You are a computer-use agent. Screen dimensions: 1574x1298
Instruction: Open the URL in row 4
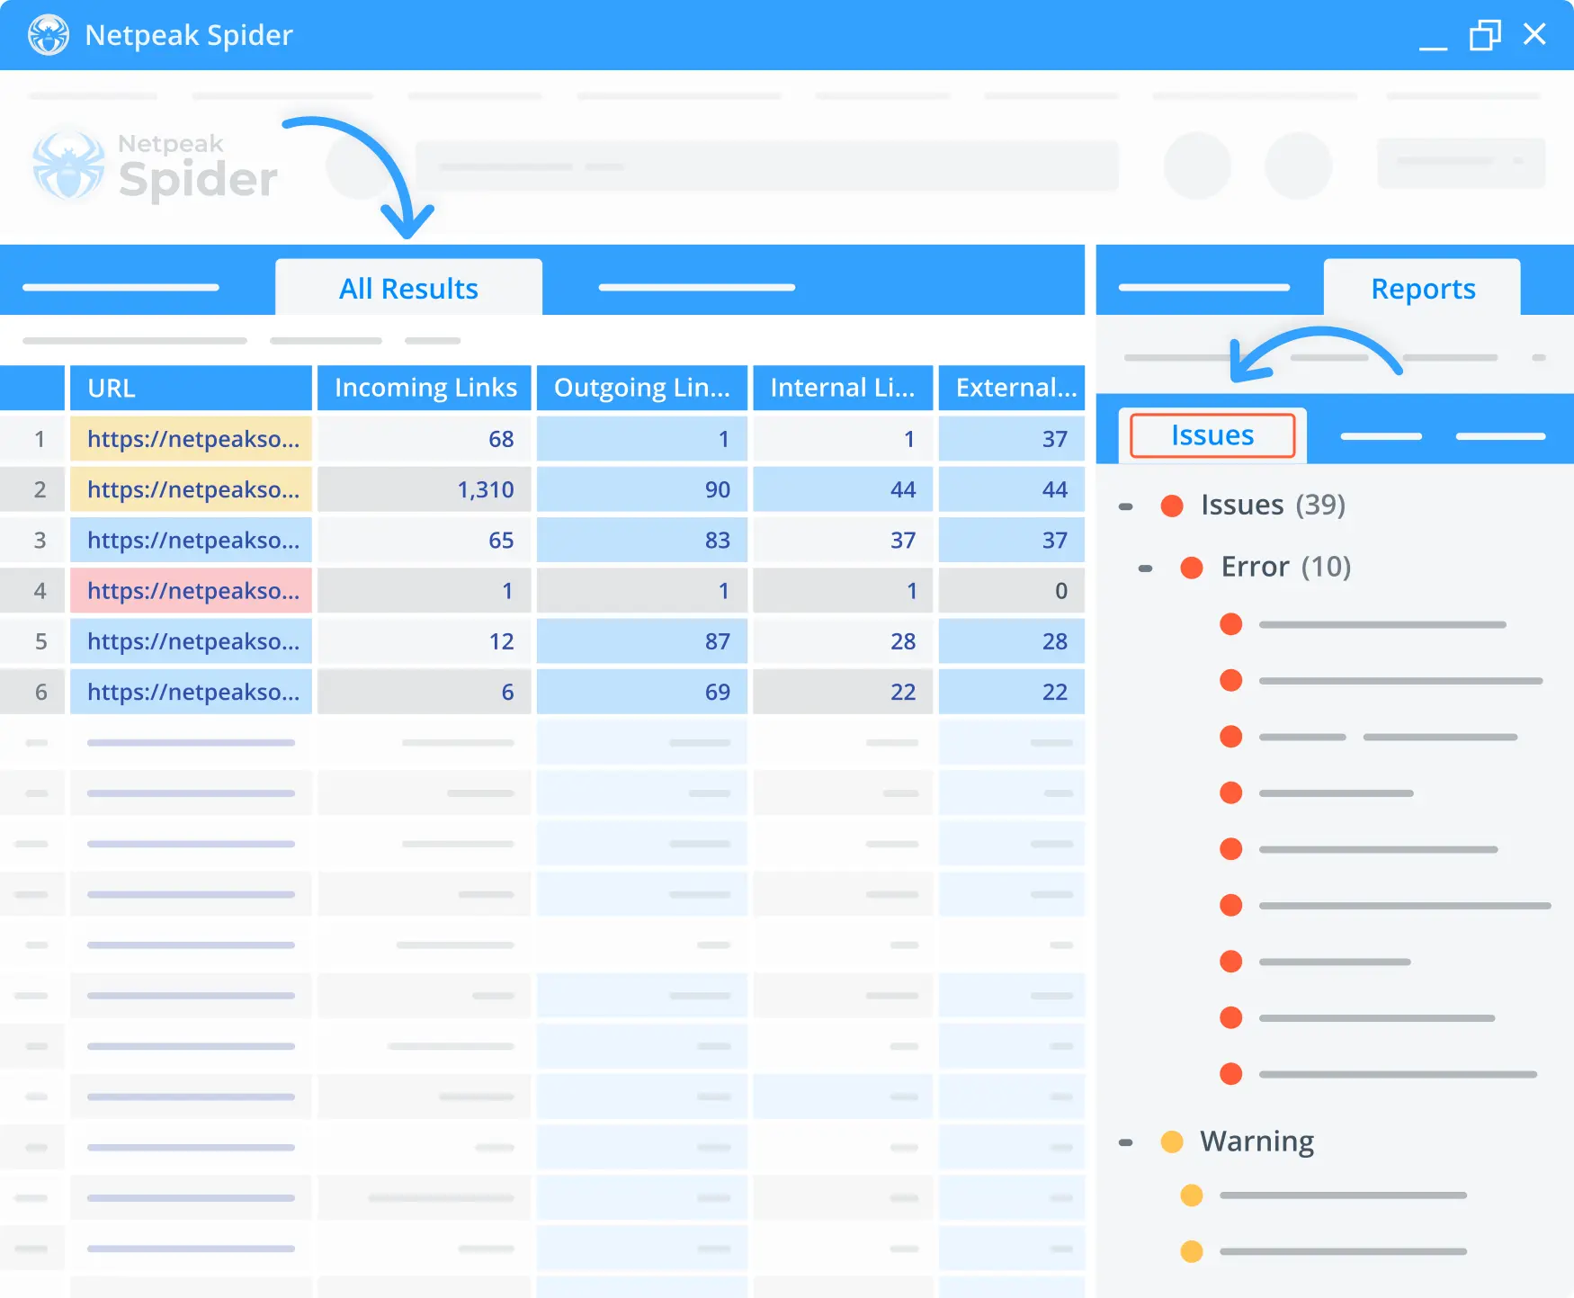tap(192, 591)
